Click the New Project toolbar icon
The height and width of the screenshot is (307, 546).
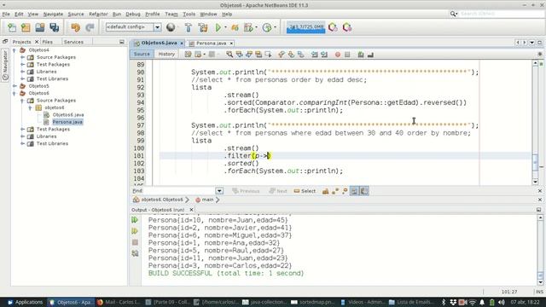pyautogui.click(x=26, y=27)
